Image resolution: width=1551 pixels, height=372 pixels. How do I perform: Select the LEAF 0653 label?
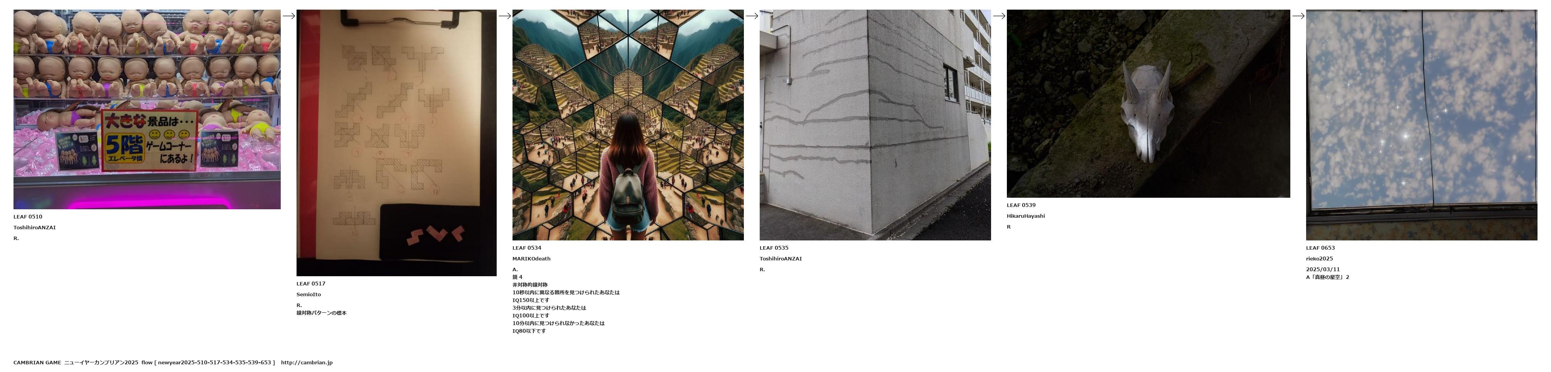pos(1320,248)
